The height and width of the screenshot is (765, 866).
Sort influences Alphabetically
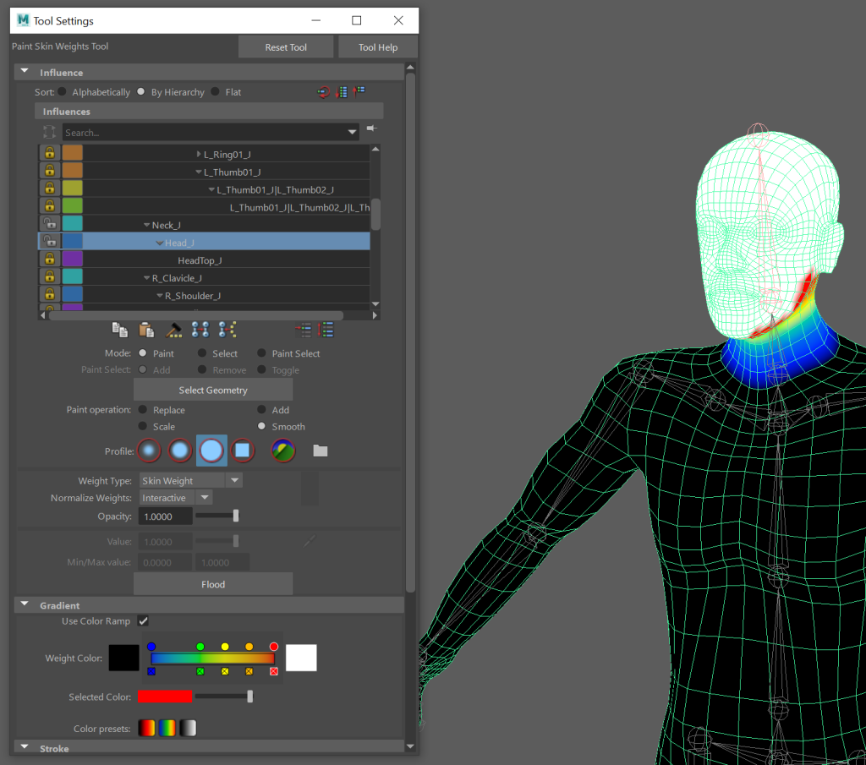coord(63,92)
